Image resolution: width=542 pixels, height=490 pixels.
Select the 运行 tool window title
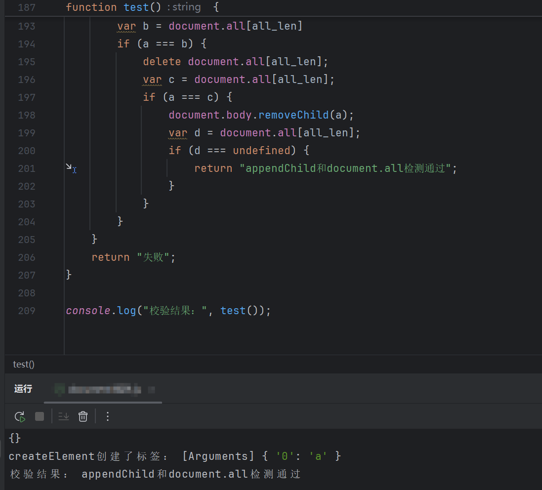coord(23,389)
